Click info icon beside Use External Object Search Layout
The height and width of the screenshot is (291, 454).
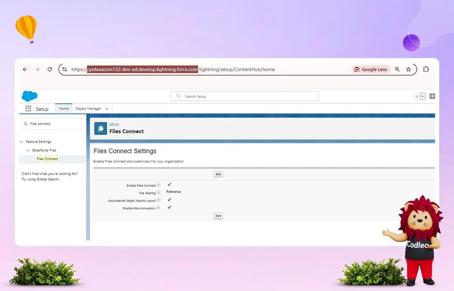(x=159, y=200)
